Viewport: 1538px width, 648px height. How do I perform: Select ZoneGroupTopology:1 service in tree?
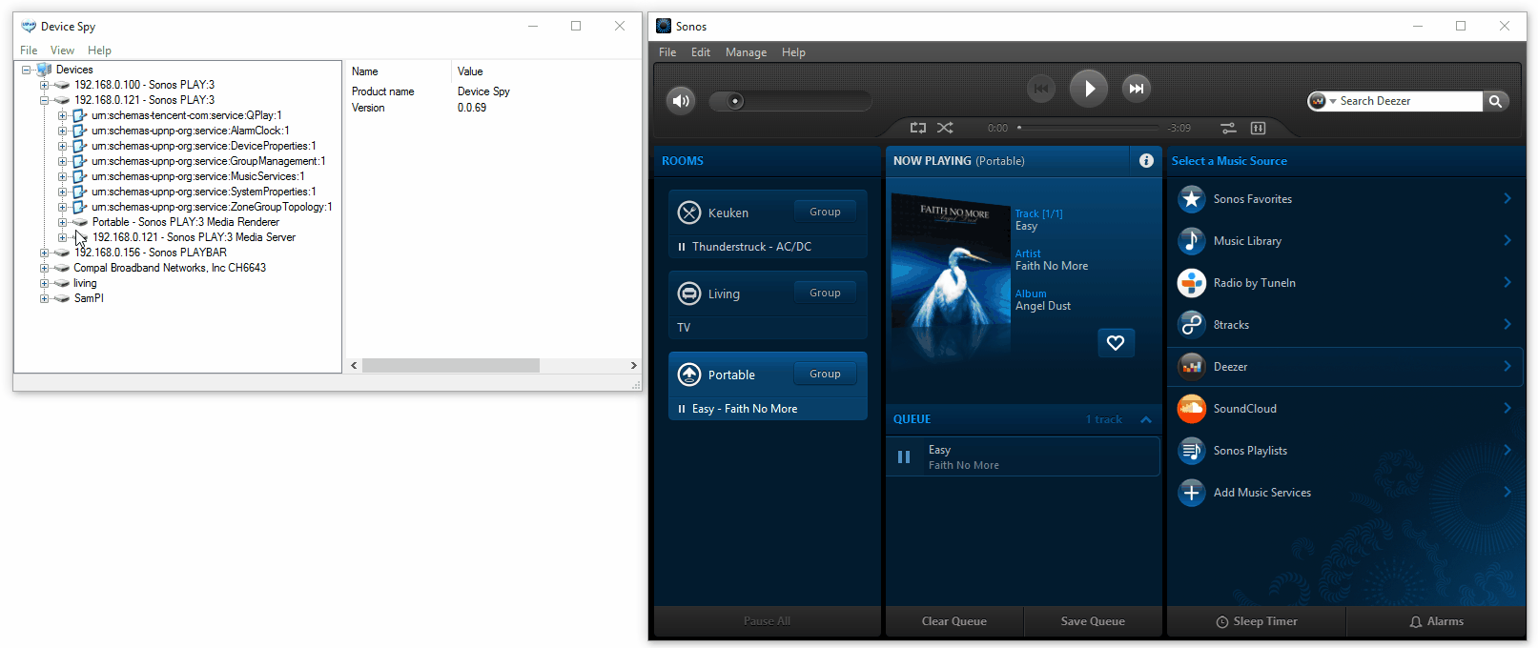click(212, 207)
